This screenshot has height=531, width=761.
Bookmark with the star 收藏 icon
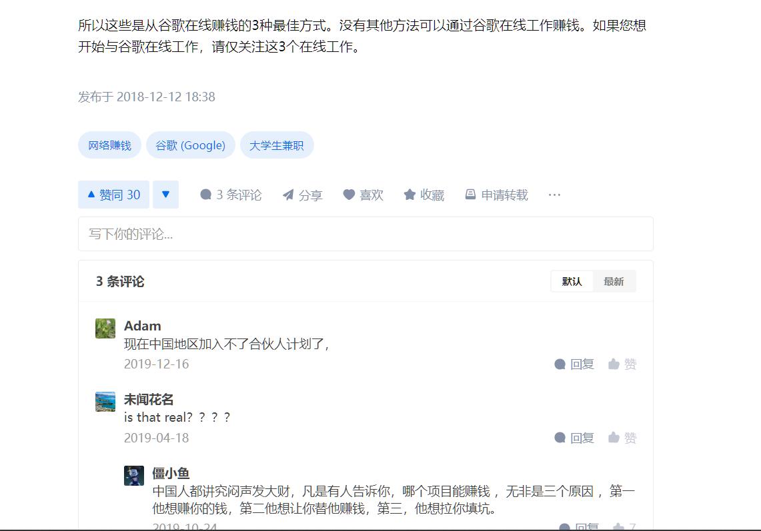point(424,195)
